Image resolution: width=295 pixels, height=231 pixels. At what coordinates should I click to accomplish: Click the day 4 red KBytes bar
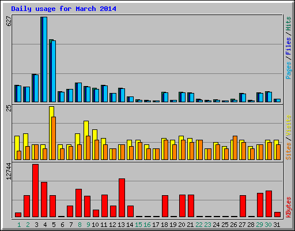(x=44, y=200)
